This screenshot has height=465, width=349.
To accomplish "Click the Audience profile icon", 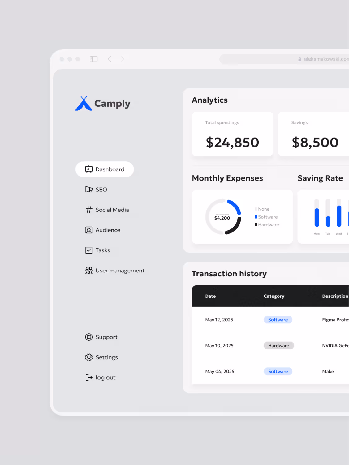I will (88, 230).
